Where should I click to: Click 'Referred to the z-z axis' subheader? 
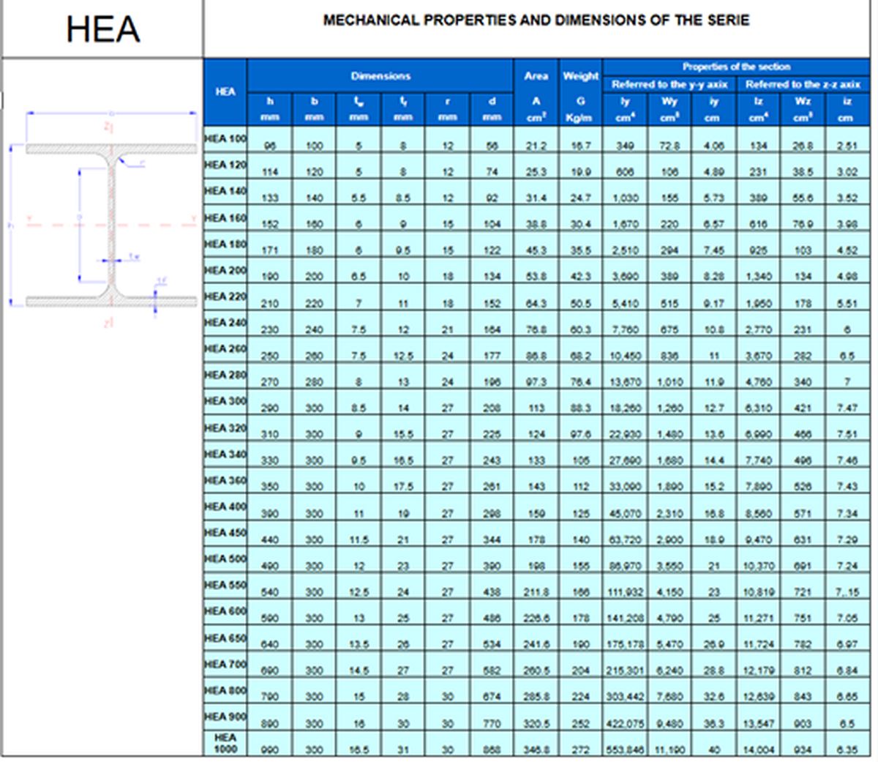tap(803, 85)
